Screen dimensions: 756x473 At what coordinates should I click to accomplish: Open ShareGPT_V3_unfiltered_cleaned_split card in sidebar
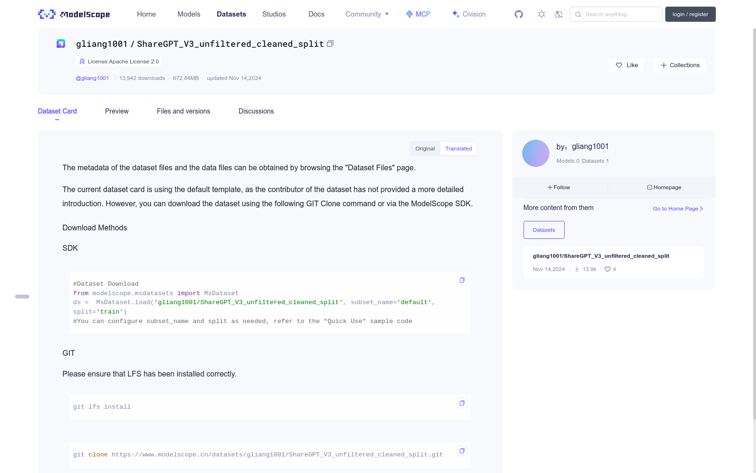click(614, 263)
